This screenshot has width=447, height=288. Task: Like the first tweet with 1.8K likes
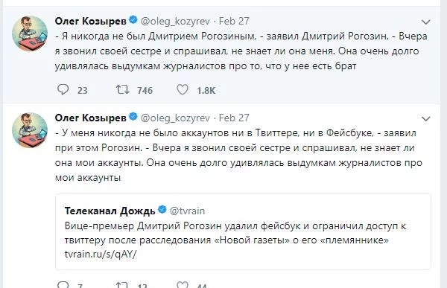coord(183,90)
